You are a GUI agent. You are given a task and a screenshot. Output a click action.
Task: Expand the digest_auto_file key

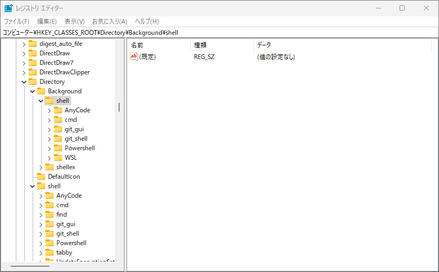(x=24, y=44)
